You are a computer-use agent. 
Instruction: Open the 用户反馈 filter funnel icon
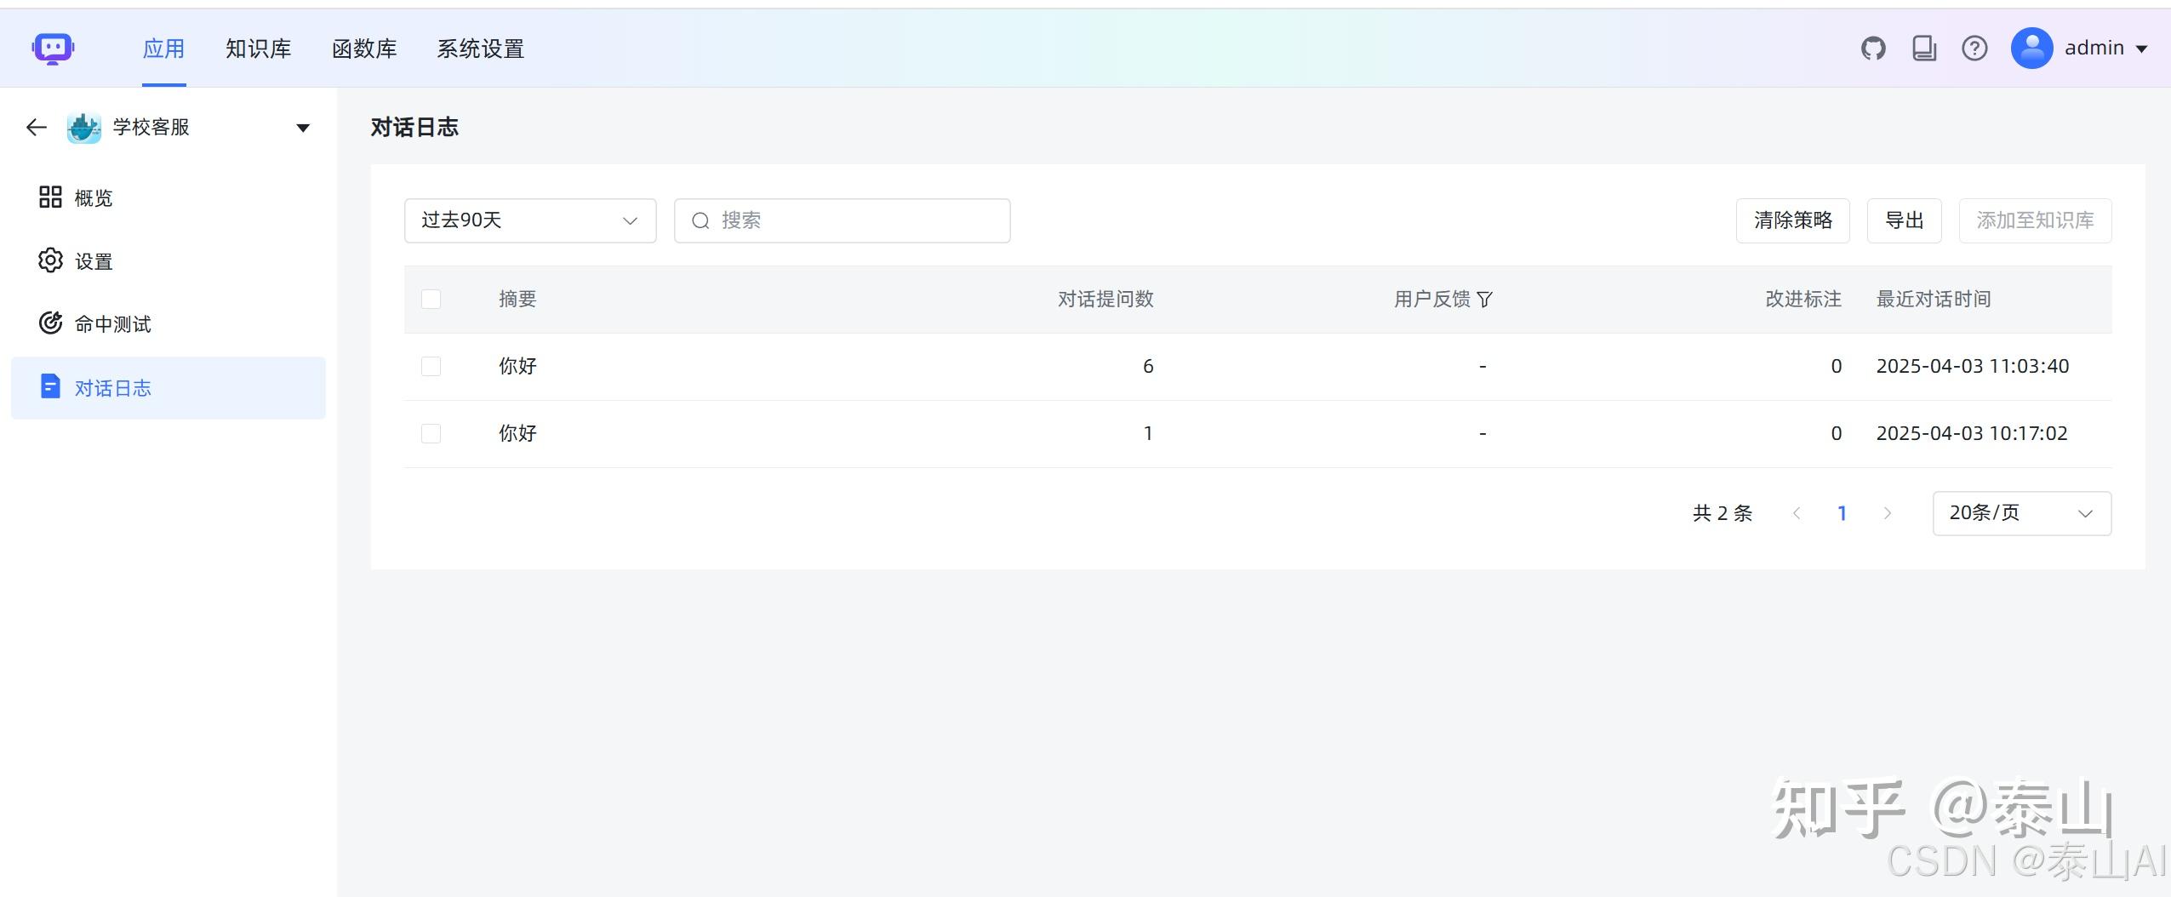(1484, 299)
